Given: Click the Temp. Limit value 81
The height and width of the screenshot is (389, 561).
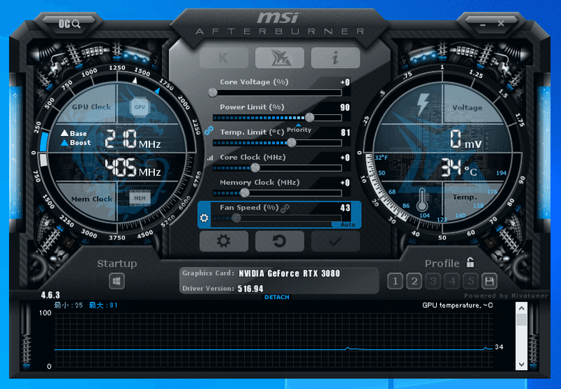Looking at the screenshot, I should [345, 132].
